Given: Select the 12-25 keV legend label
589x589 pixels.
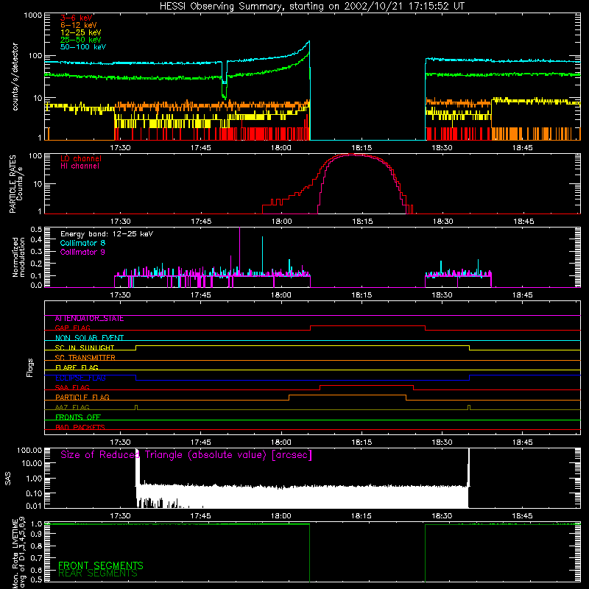Looking at the screenshot, I should [81, 32].
